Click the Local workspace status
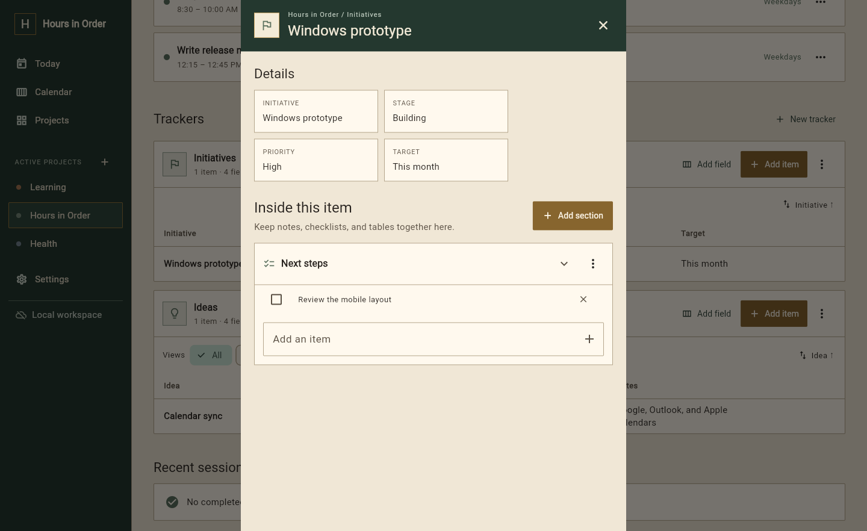The width and height of the screenshot is (867, 531). click(x=58, y=315)
